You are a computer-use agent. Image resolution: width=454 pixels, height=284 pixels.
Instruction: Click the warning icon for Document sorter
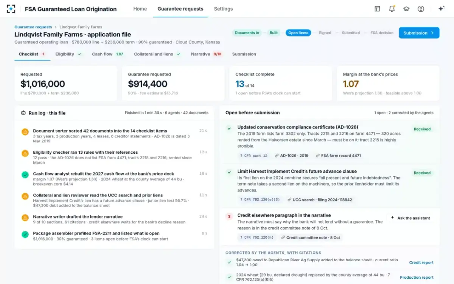pos(25,132)
